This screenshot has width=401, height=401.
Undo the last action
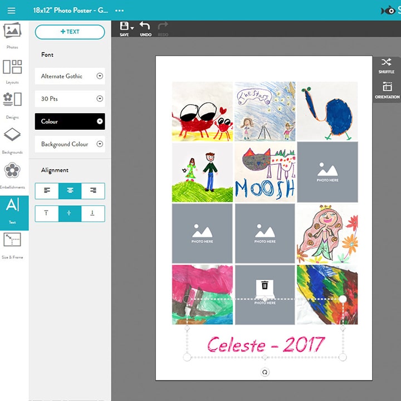click(145, 26)
